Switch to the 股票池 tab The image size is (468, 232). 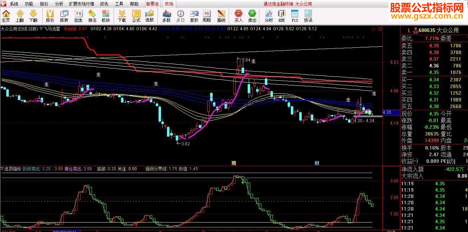coord(153,4)
